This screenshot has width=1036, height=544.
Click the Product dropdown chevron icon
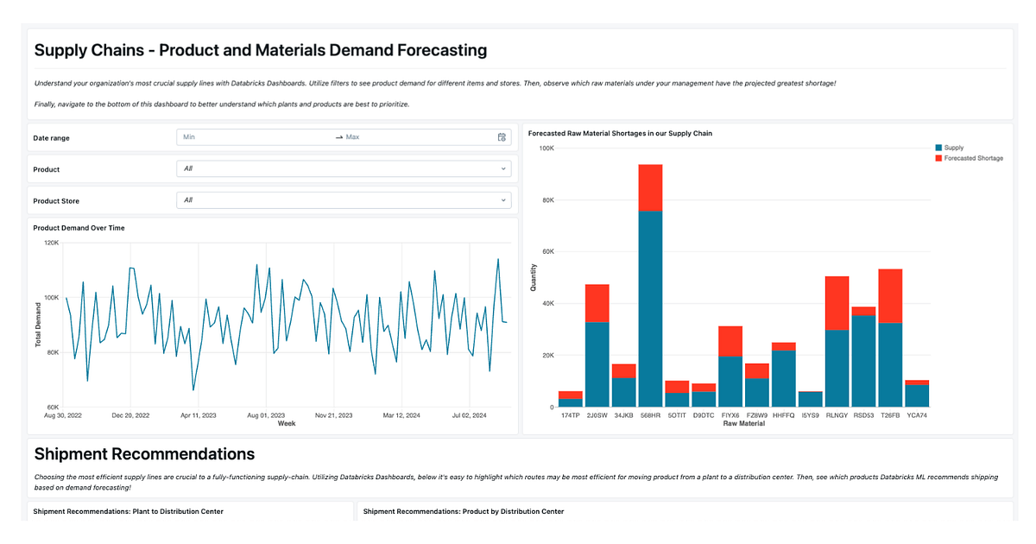point(502,168)
